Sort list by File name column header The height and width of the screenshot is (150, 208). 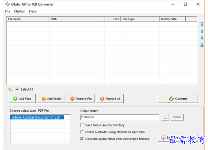(x=28, y=19)
